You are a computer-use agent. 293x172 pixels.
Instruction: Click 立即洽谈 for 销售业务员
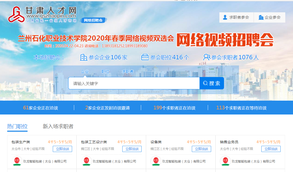click(x=271, y=149)
